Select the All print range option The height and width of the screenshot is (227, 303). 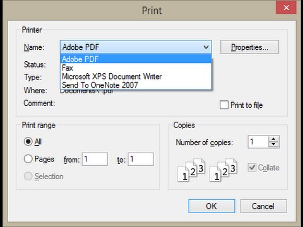pyautogui.click(x=28, y=142)
